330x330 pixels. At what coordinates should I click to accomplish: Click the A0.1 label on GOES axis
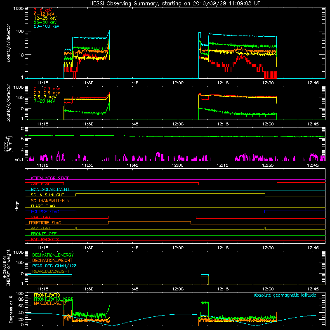pyautogui.click(x=19, y=160)
